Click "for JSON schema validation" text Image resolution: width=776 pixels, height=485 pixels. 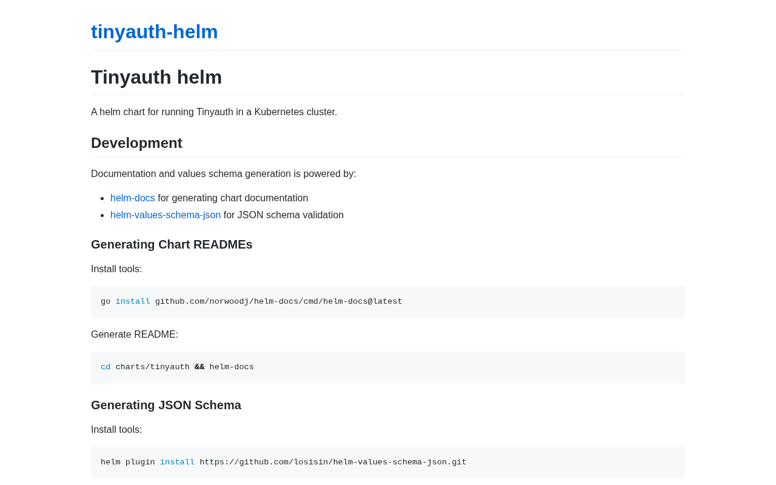click(284, 215)
